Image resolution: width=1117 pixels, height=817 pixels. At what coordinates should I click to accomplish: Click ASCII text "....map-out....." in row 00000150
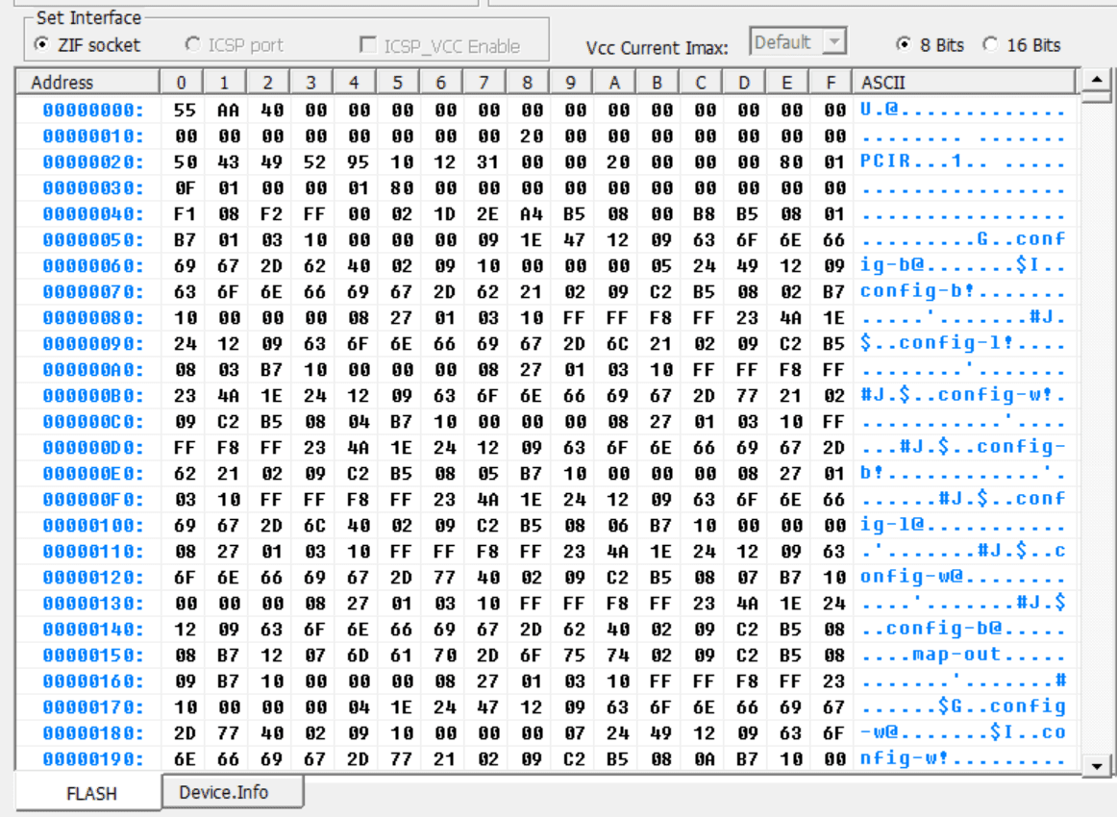(x=963, y=656)
